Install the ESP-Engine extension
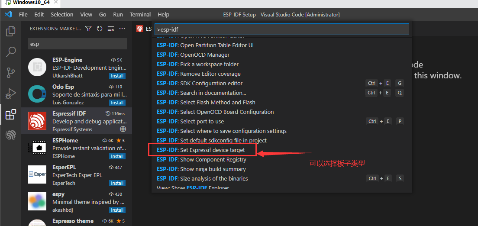Image resolution: width=478 pixels, height=226 pixels. [x=117, y=76]
